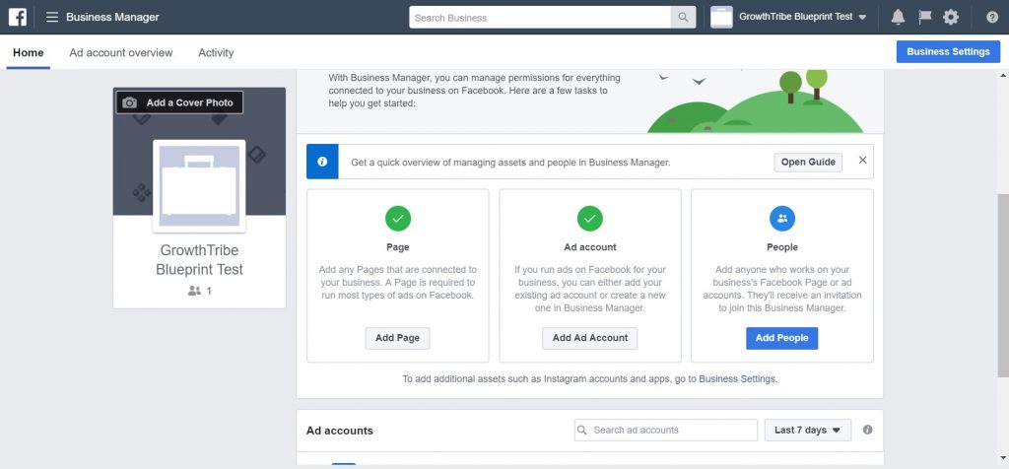The width and height of the screenshot is (1009, 469).
Task: Click the business briefcase profile picture
Action: coord(199,186)
